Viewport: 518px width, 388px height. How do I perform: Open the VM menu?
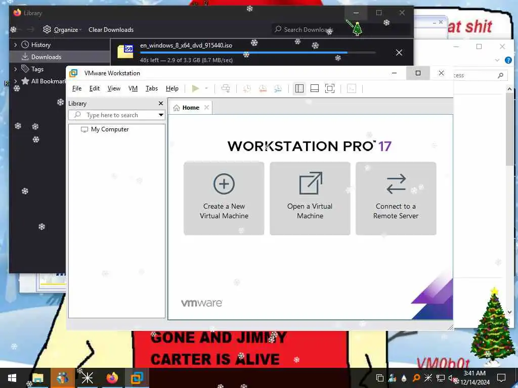(x=133, y=88)
